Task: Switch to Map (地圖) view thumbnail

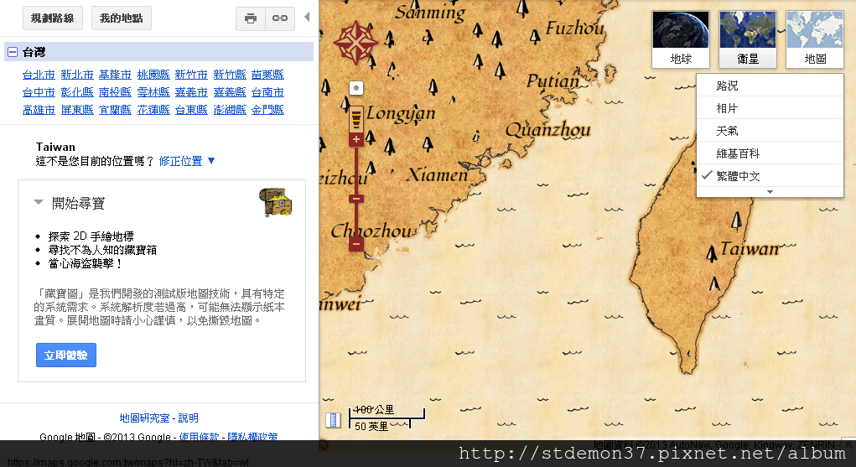Action: [x=815, y=39]
